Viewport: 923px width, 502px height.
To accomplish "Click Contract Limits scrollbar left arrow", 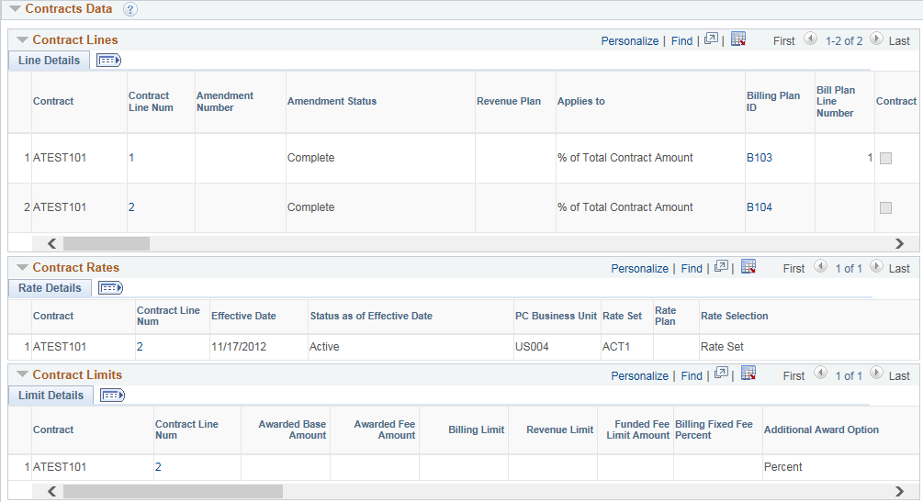I will click(x=51, y=491).
